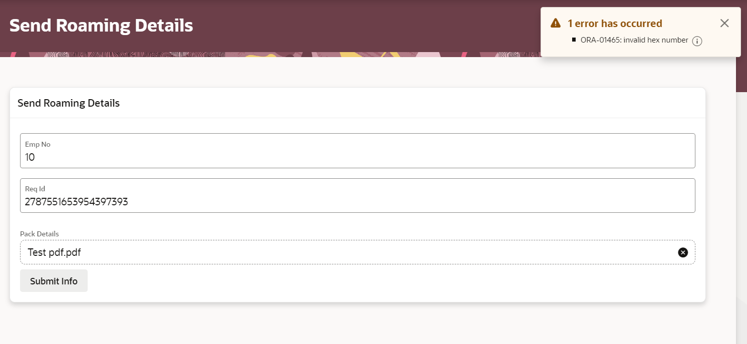
Task: Click the large Send Roaming Details page title
Action: pyautogui.click(x=101, y=25)
